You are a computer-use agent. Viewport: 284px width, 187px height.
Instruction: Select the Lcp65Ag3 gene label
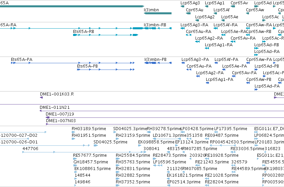[190, 3]
